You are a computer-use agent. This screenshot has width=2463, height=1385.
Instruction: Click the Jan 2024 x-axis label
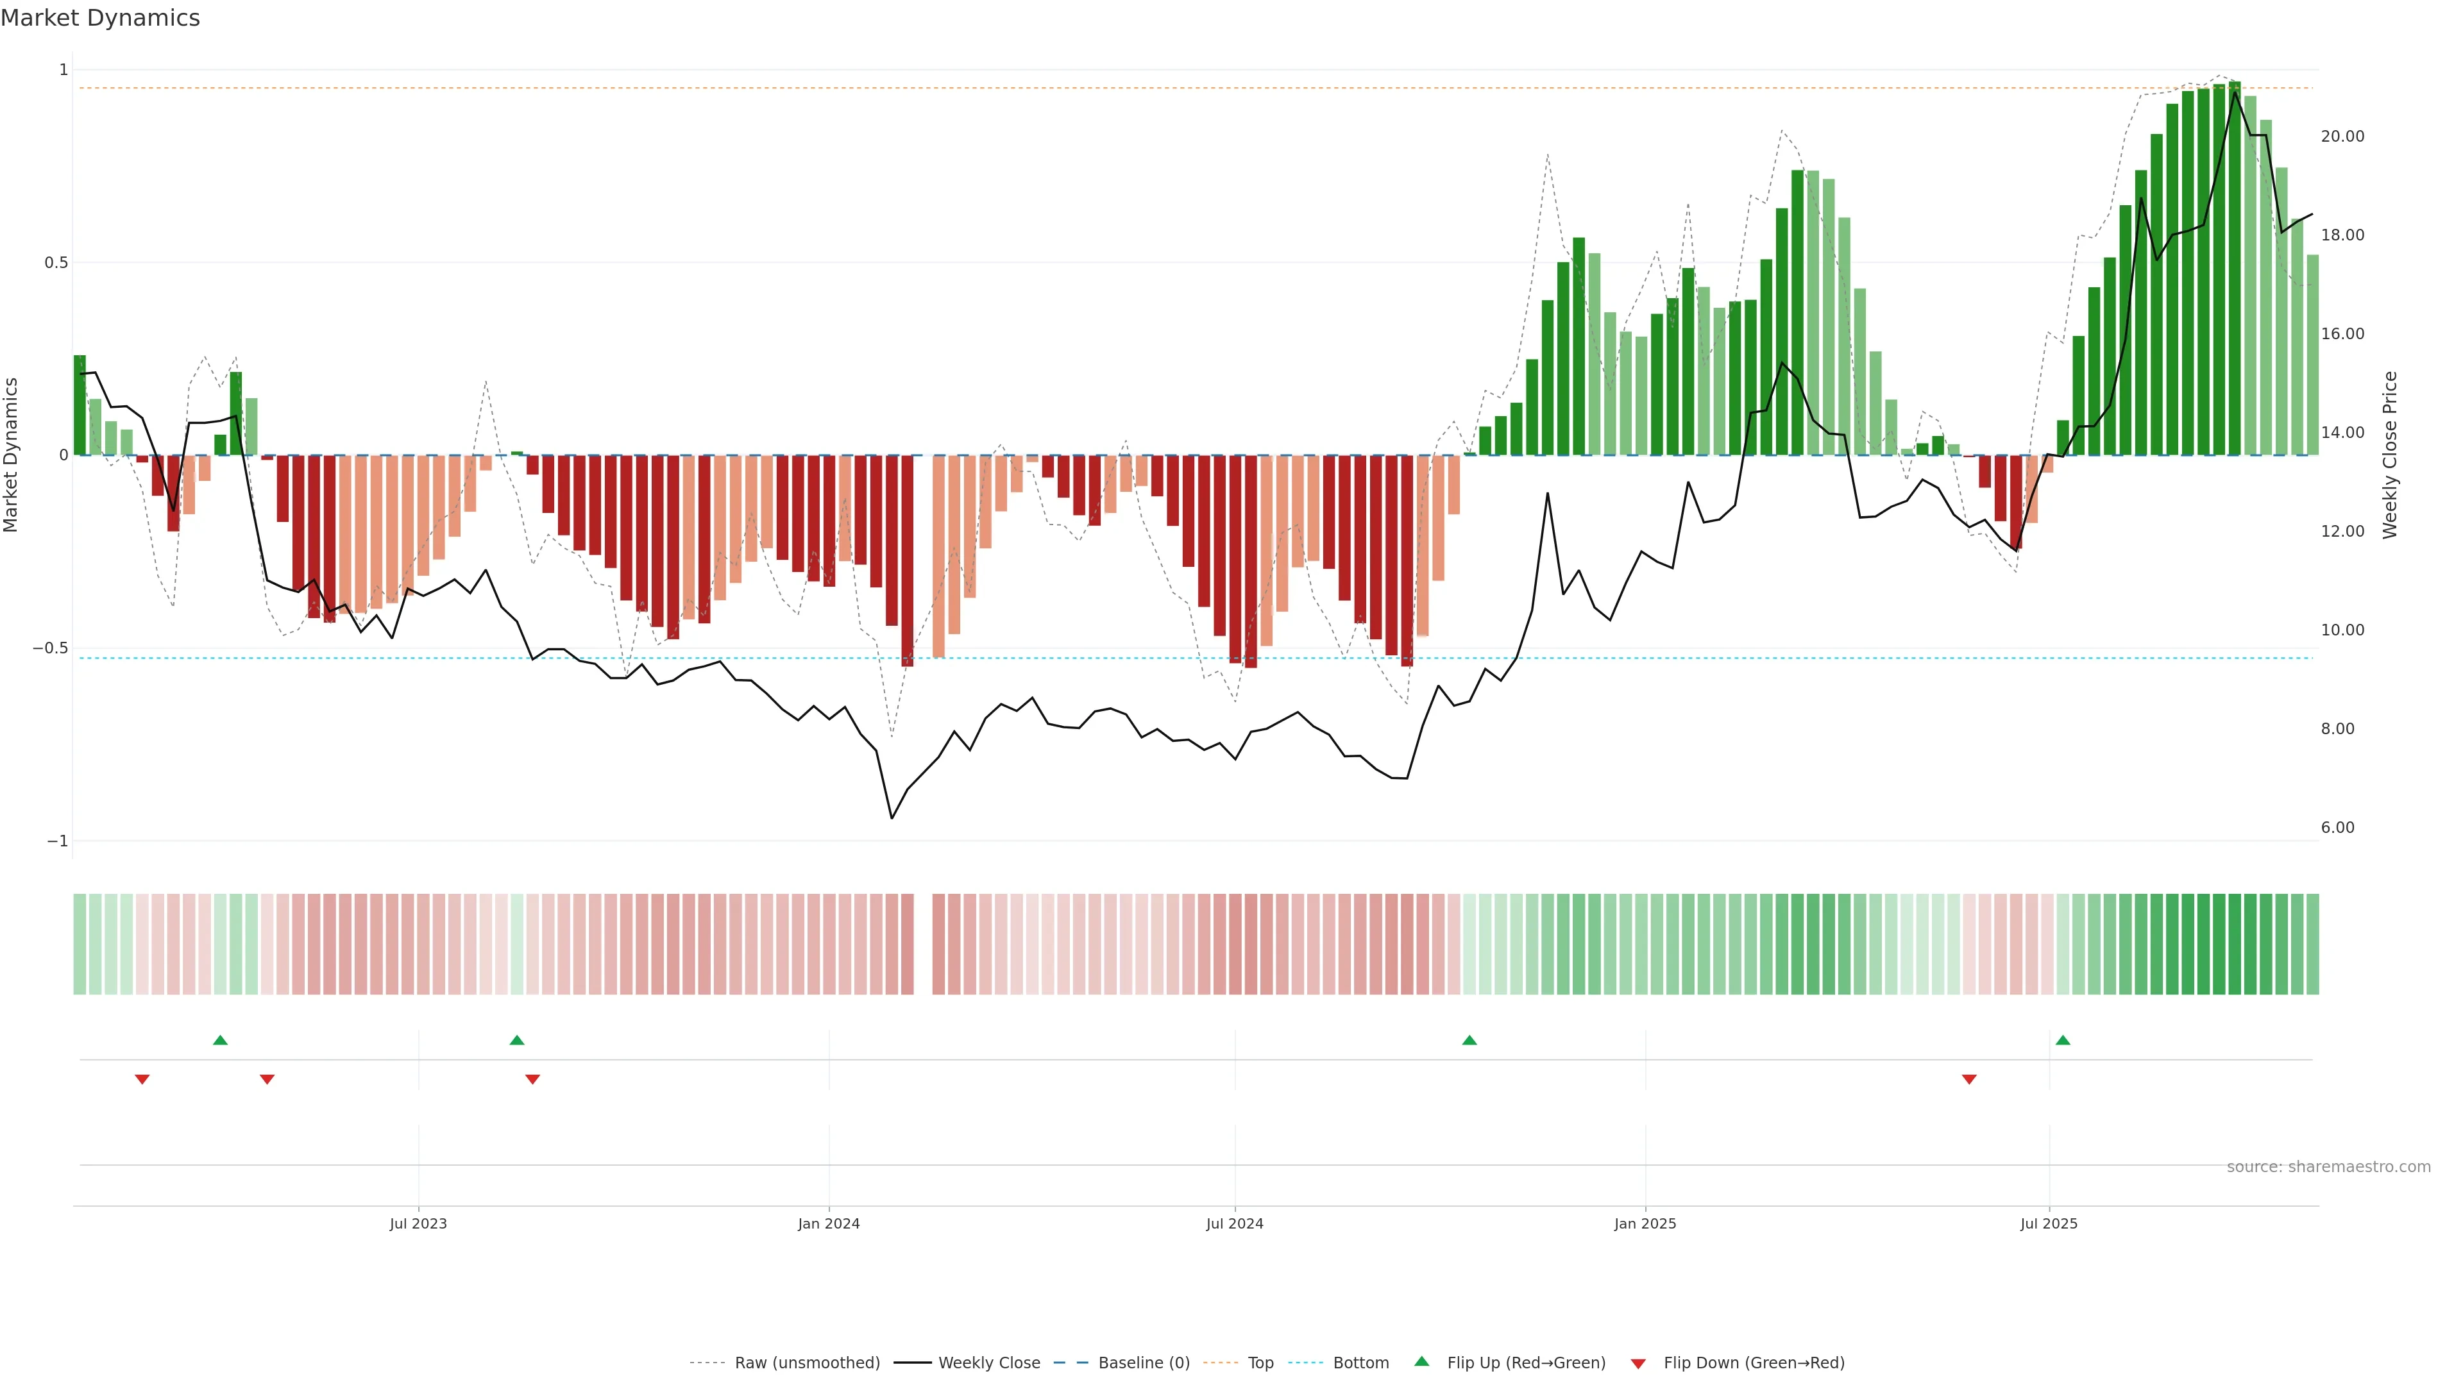[x=829, y=1223]
